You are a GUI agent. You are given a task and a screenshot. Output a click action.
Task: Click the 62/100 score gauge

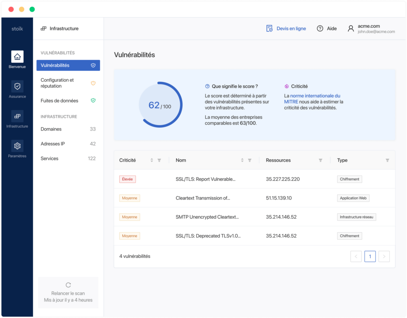[x=161, y=105]
